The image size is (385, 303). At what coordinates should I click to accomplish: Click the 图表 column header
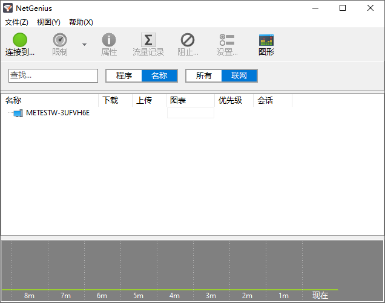(190, 100)
